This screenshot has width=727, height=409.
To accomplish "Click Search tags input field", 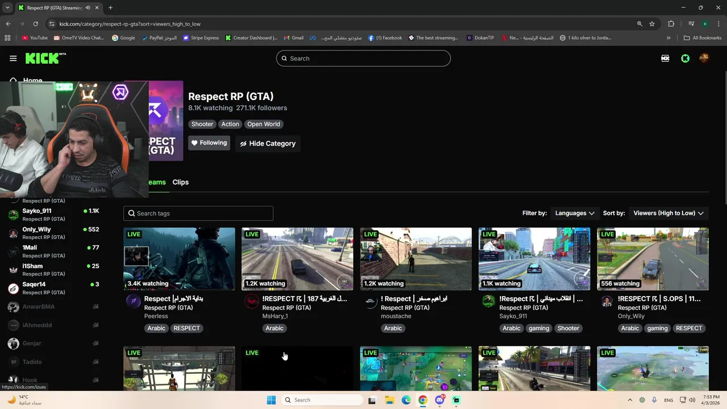I will pos(198,214).
